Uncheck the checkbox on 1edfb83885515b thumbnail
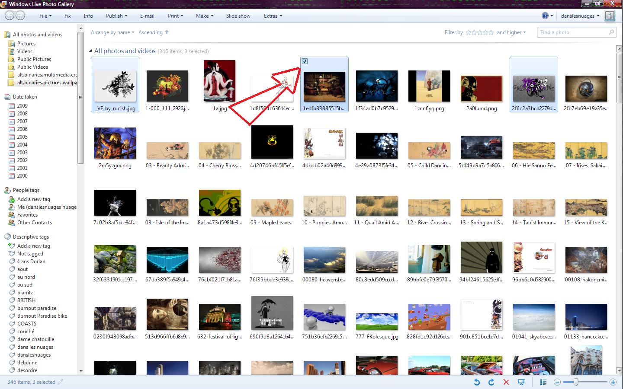623x389 pixels. tap(305, 61)
